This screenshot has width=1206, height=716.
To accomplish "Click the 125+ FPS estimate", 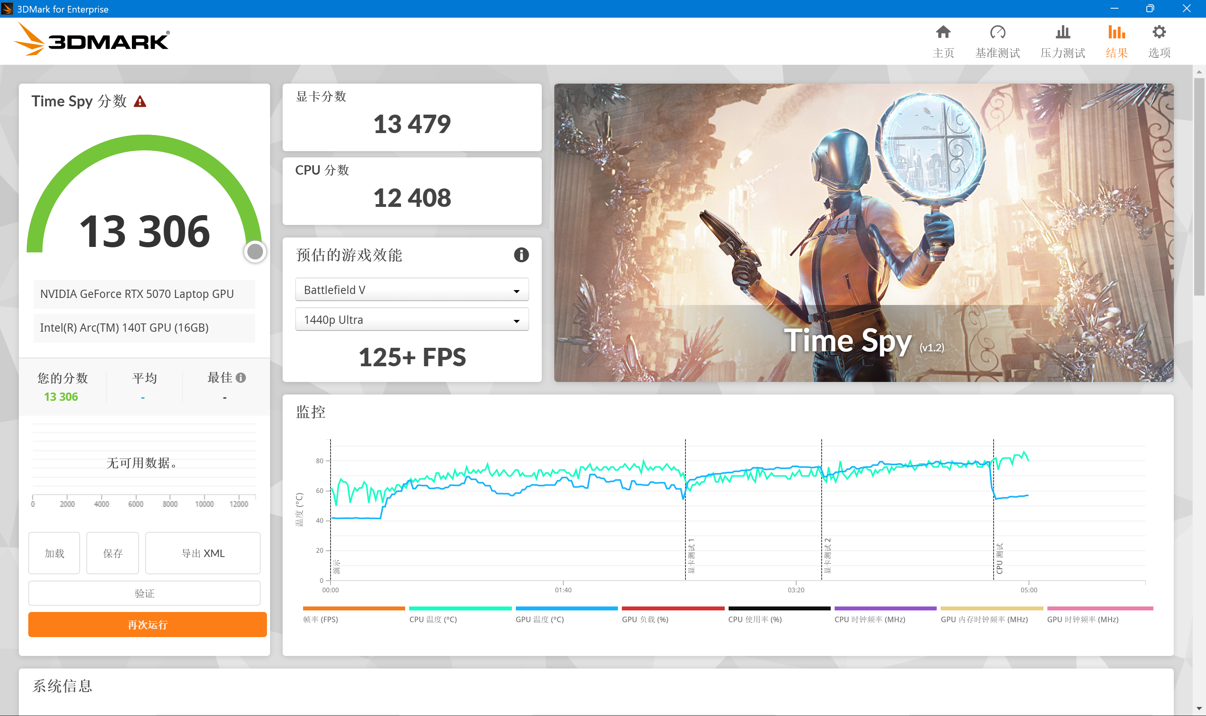I will 412,357.
